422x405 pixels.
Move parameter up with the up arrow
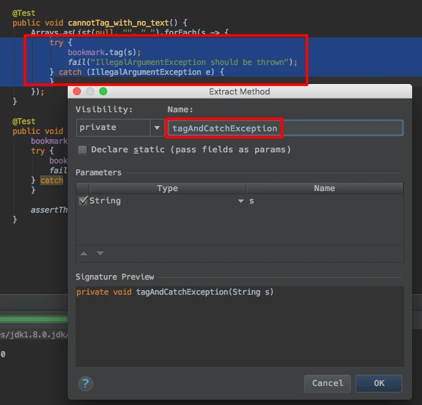click(x=84, y=253)
